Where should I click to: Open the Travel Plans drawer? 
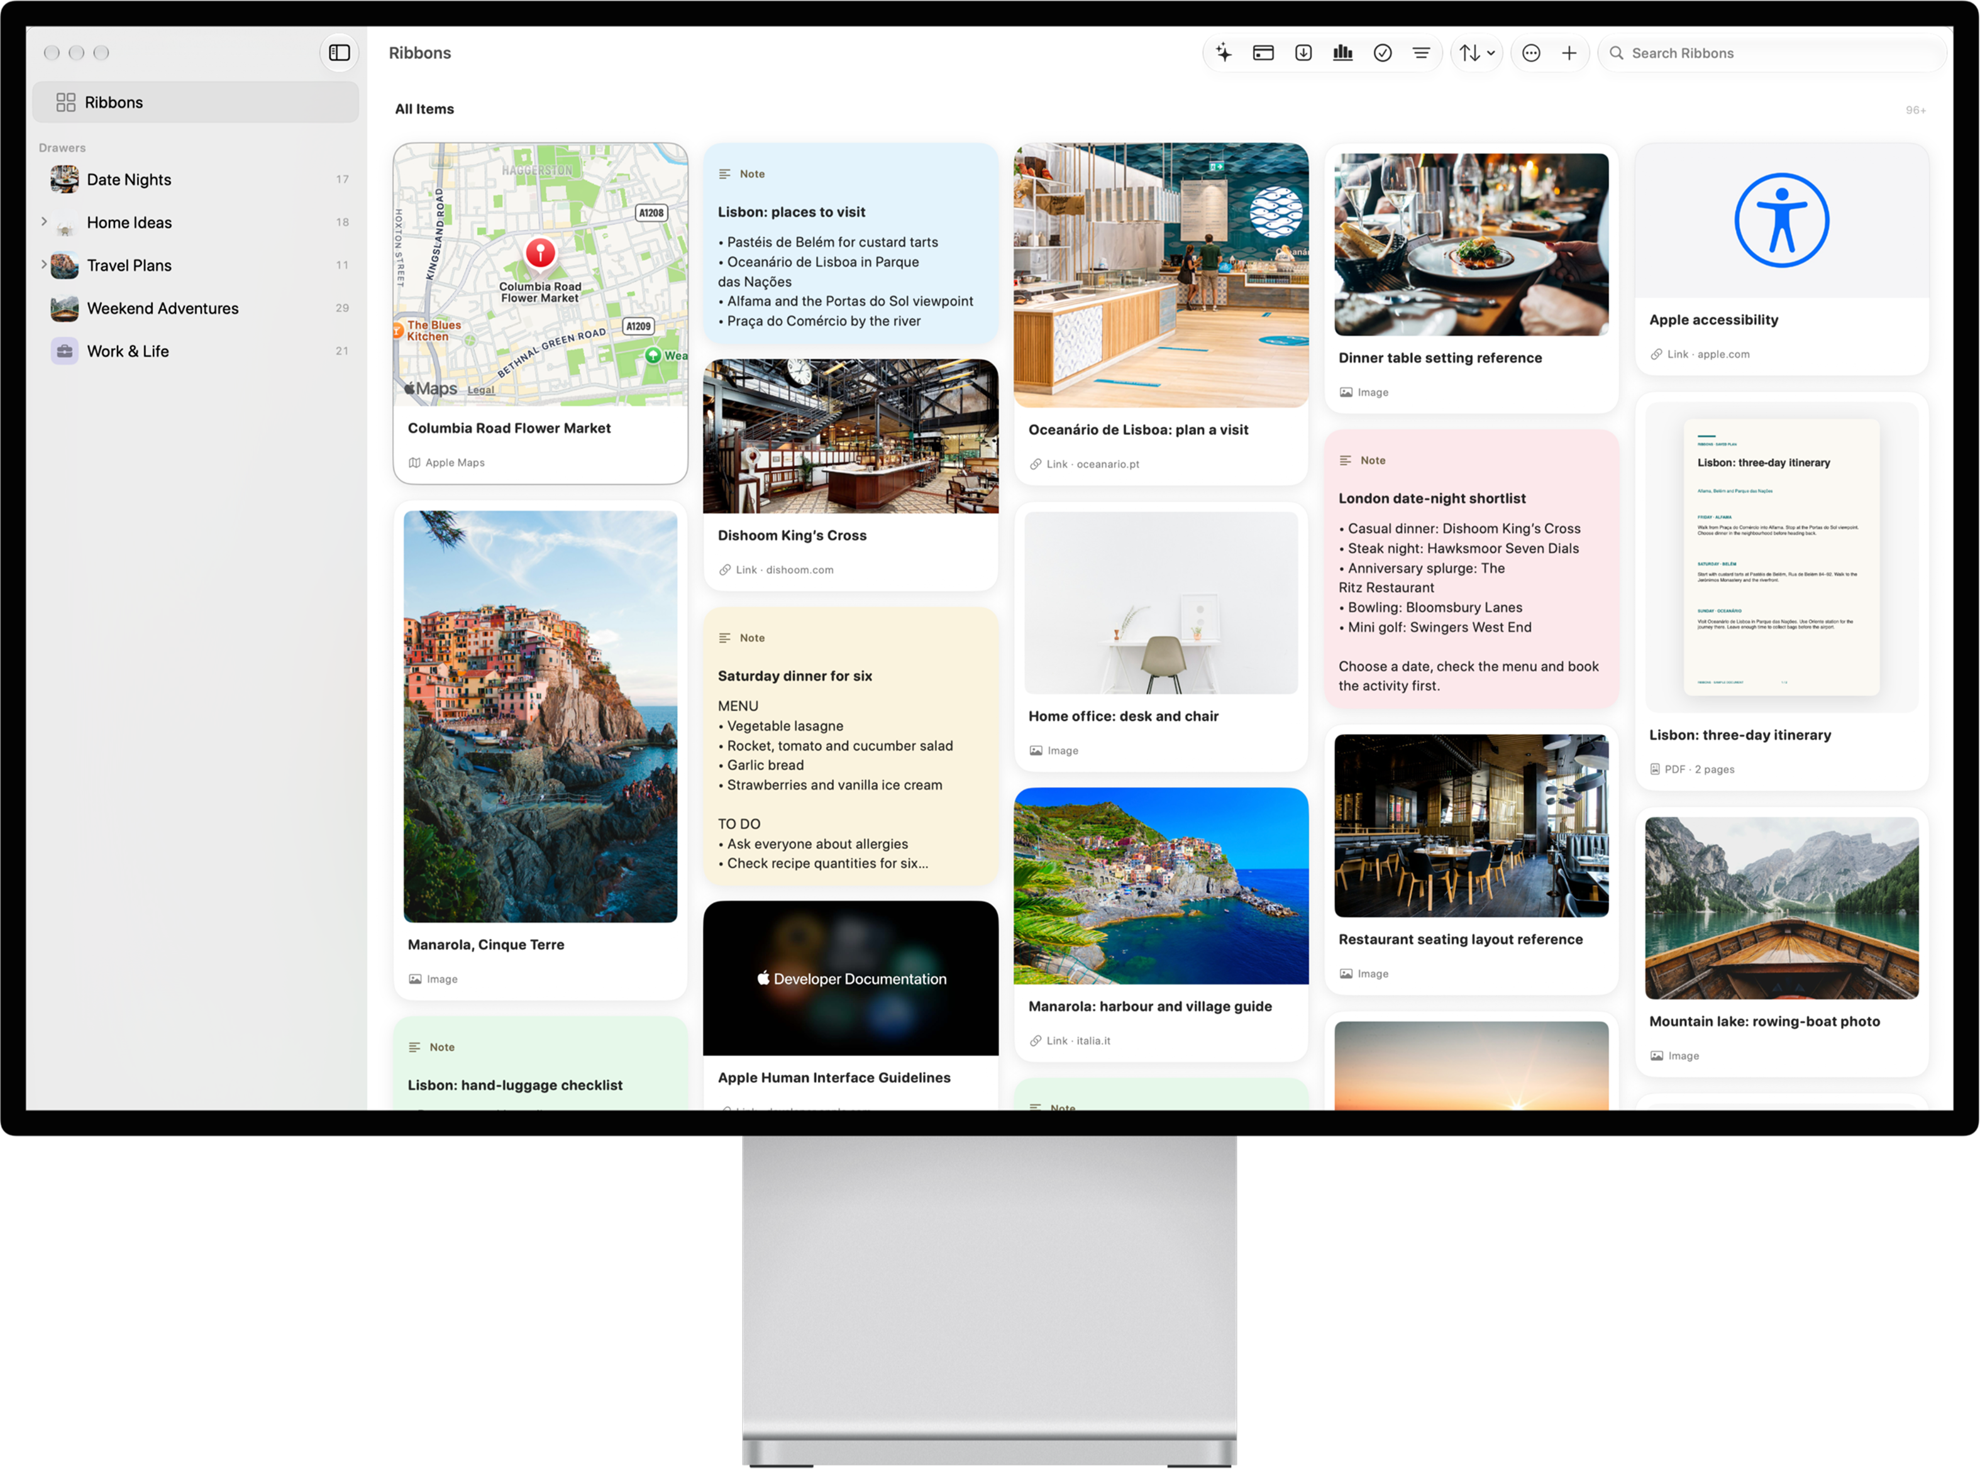tap(196, 265)
